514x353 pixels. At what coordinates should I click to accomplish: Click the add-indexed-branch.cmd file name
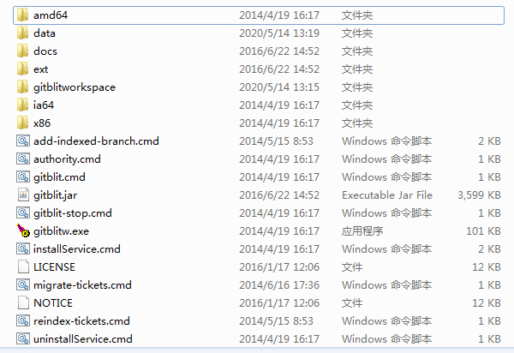(x=96, y=141)
